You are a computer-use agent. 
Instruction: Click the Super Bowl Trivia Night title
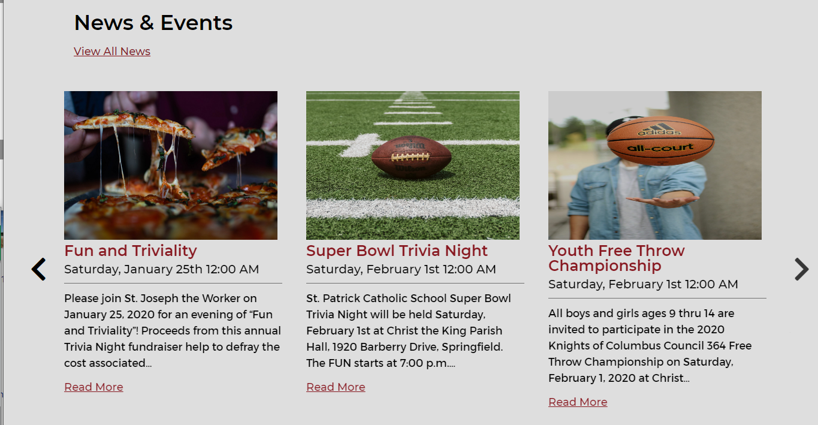tap(397, 251)
